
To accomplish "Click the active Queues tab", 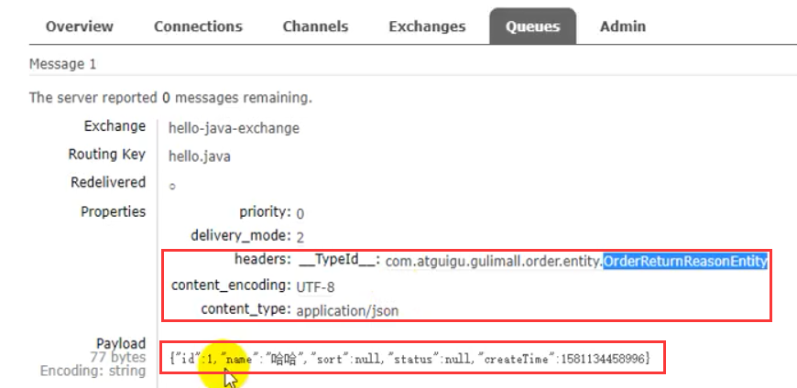I will tap(532, 27).
